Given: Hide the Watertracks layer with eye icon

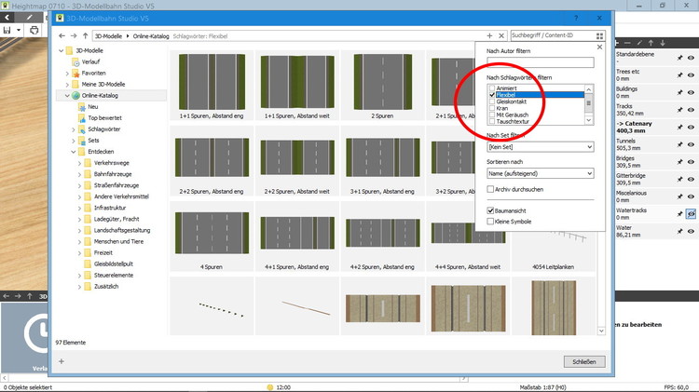Looking at the screenshot, I should (x=691, y=213).
